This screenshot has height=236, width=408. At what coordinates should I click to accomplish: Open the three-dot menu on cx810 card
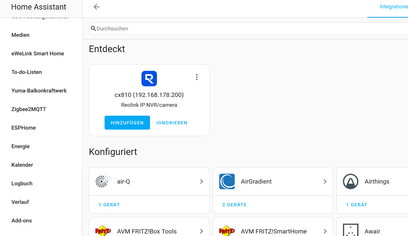click(197, 77)
